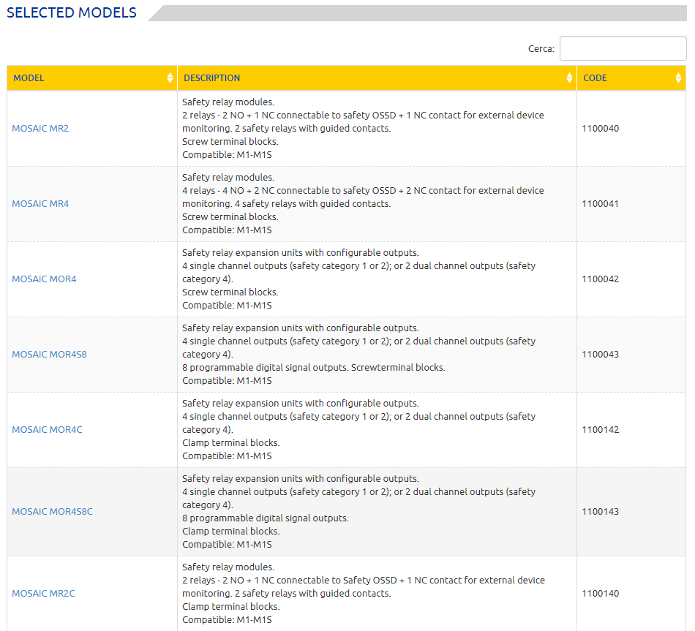The width and height of the screenshot is (695, 631).
Task: View the MOSAIC MR2C model
Action: [43, 594]
